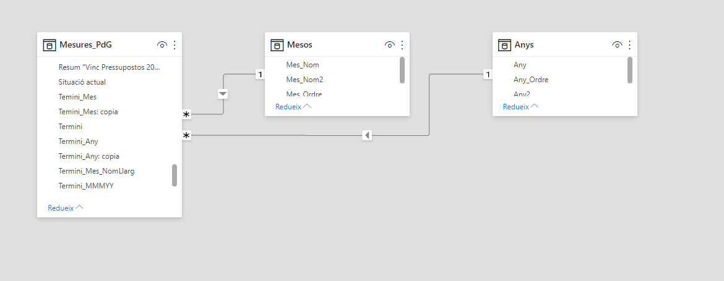Toggle visibility of Mesures_PdG table
724x281 pixels.
pos(162,44)
